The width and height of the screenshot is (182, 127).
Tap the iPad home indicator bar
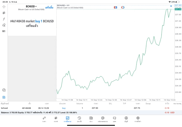click(x=91, y=125)
